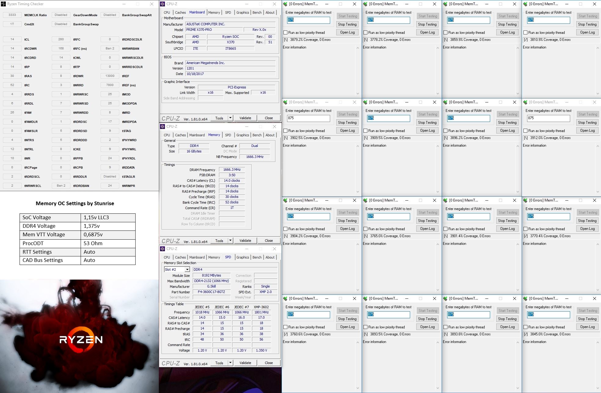Click the Ryzen Timing Checker title bar icon
Viewport: 601px width, 393px height.
point(3,4)
